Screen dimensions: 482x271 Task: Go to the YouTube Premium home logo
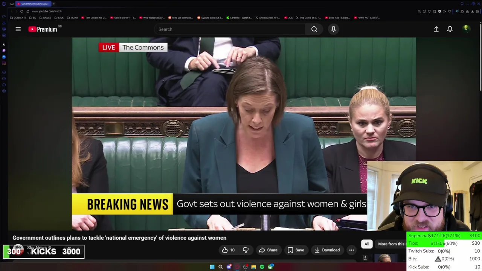point(43,29)
